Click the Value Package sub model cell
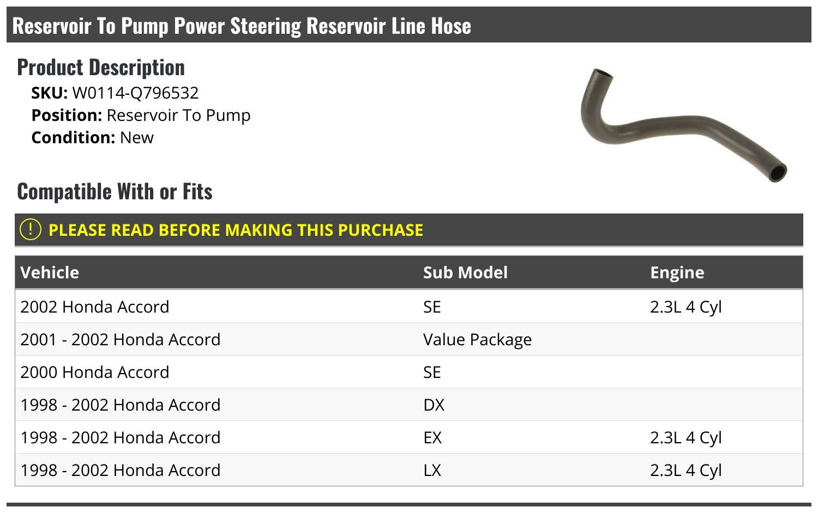This screenshot has height=513, width=818. (x=477, y=339)
